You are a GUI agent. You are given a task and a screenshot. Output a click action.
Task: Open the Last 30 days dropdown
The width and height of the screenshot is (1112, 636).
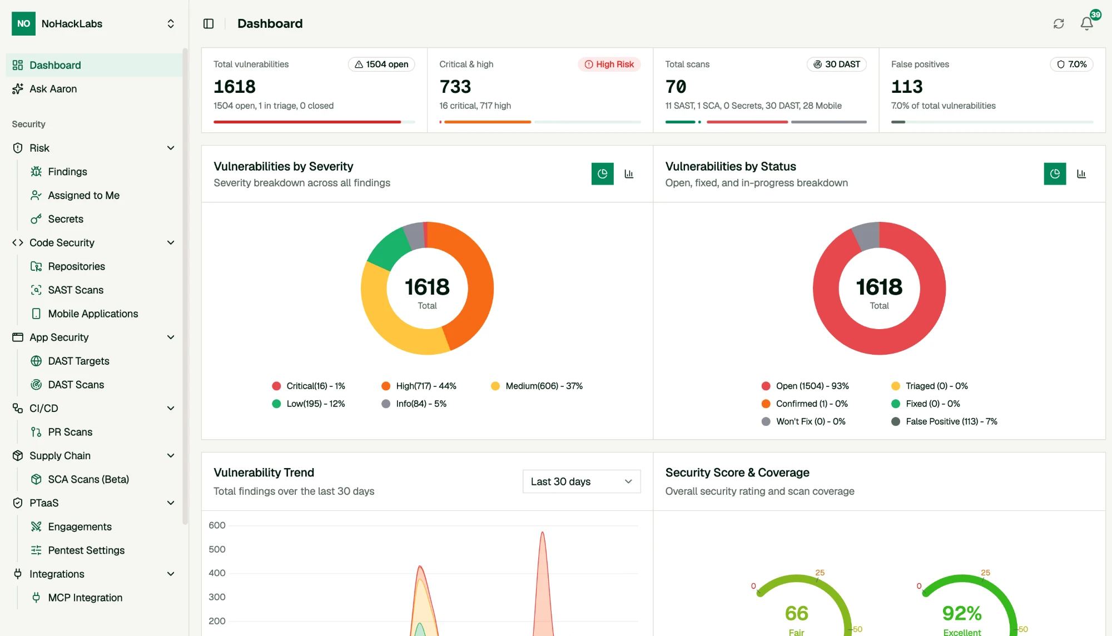582,481
